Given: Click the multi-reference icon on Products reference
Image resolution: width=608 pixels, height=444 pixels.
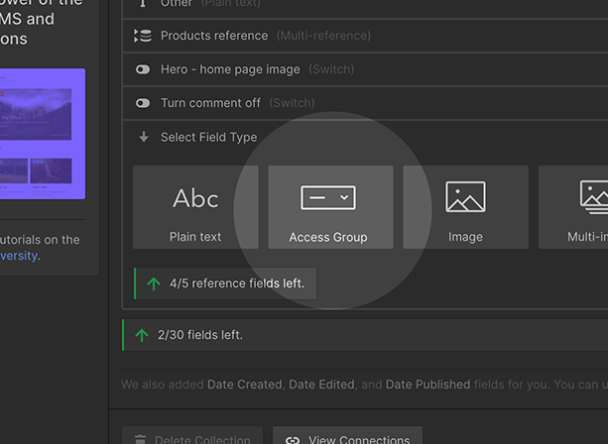Looking at the screenshot, I should [x=143, y=36].
